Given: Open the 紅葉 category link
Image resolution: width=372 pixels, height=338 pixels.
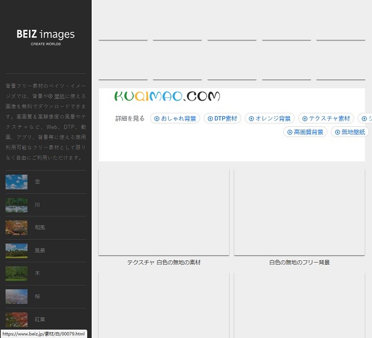Looking at the screenshot, I should pyautogui.click(x=40, y=319).
